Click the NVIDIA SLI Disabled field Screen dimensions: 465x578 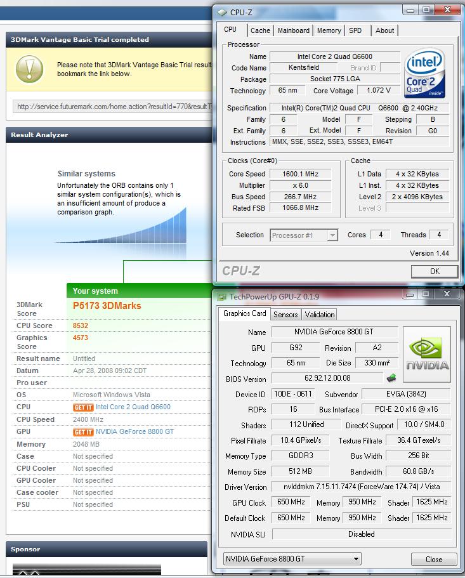361,534
